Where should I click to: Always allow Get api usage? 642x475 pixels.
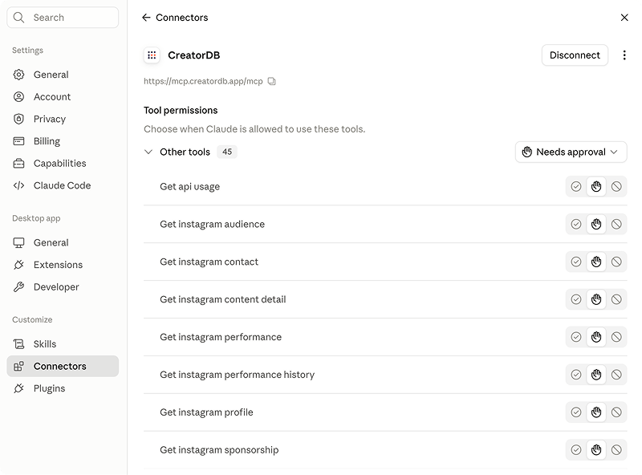576,186
